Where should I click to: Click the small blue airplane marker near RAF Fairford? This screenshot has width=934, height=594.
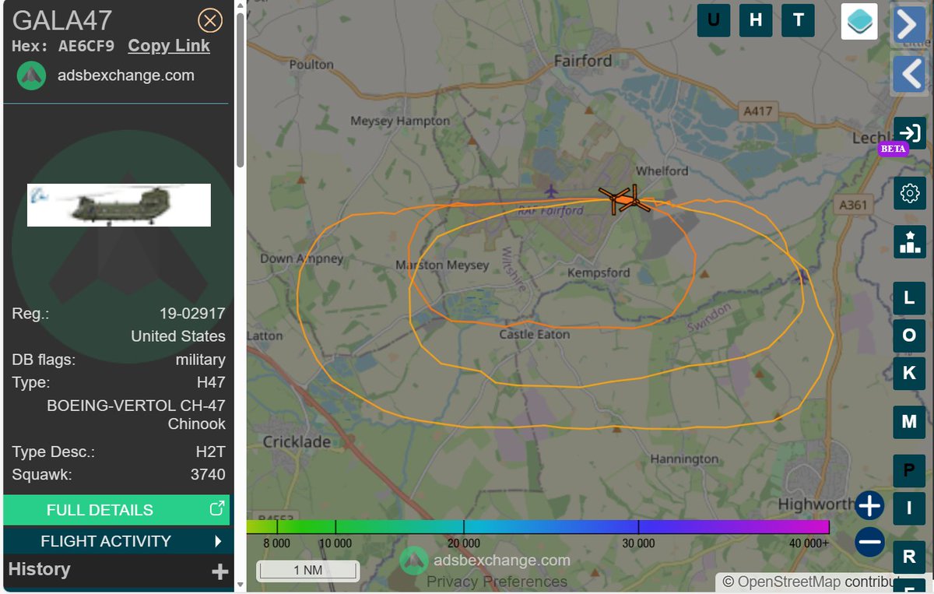click(551, 190)
